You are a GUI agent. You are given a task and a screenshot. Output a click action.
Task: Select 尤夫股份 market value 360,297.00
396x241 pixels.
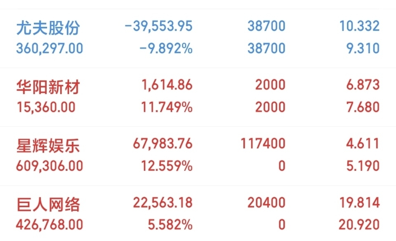click(49, 48)
